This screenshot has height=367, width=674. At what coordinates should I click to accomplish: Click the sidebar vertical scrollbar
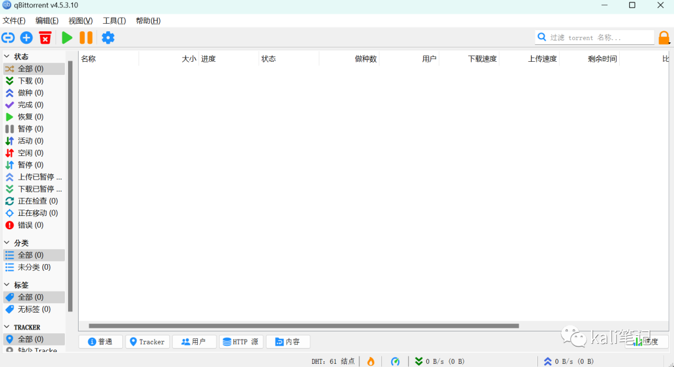pos(70,185)
